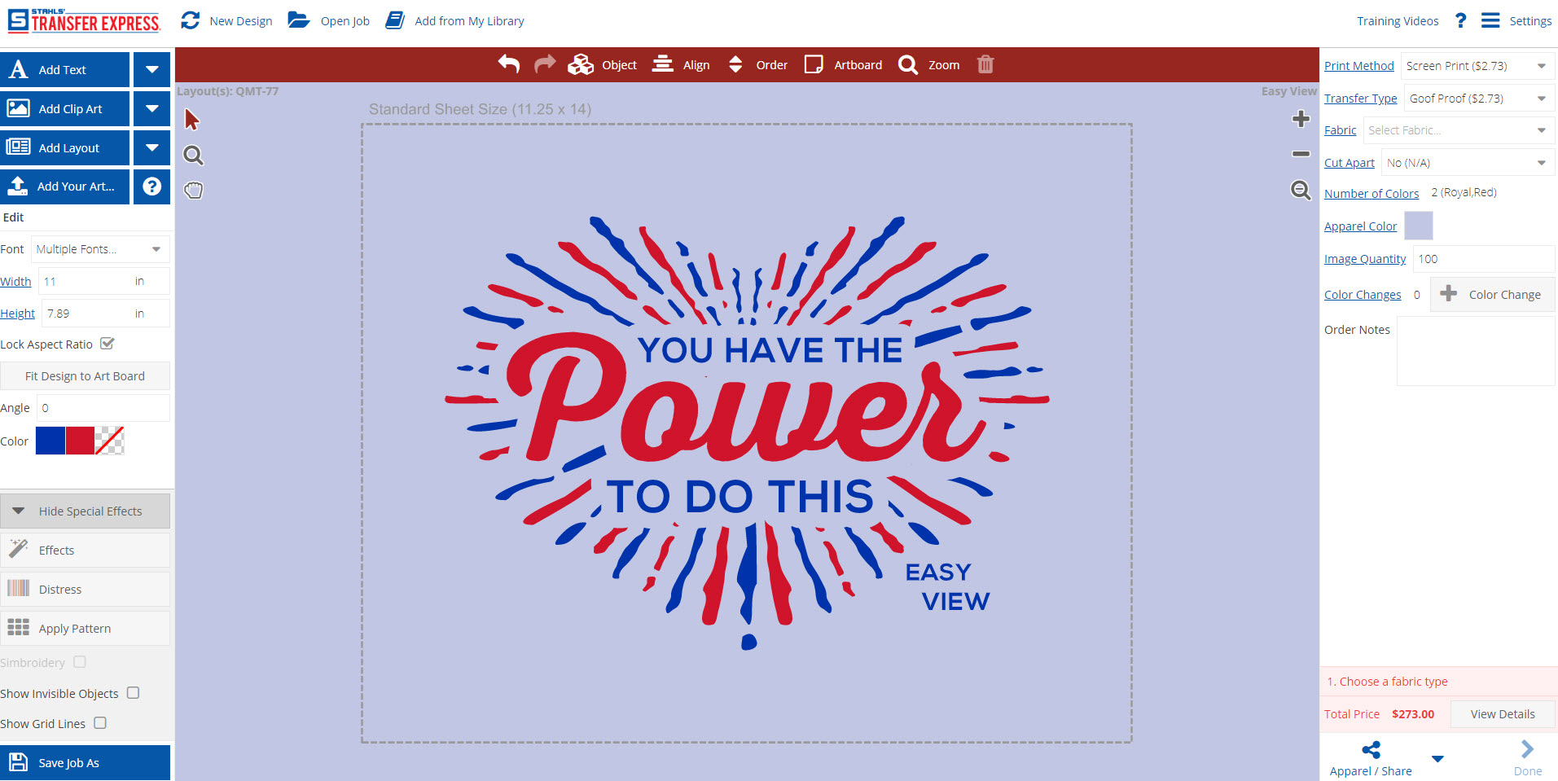Enable Show Grid Lines
Viewport: 1558px width, 781px height.
pos(100,722)
